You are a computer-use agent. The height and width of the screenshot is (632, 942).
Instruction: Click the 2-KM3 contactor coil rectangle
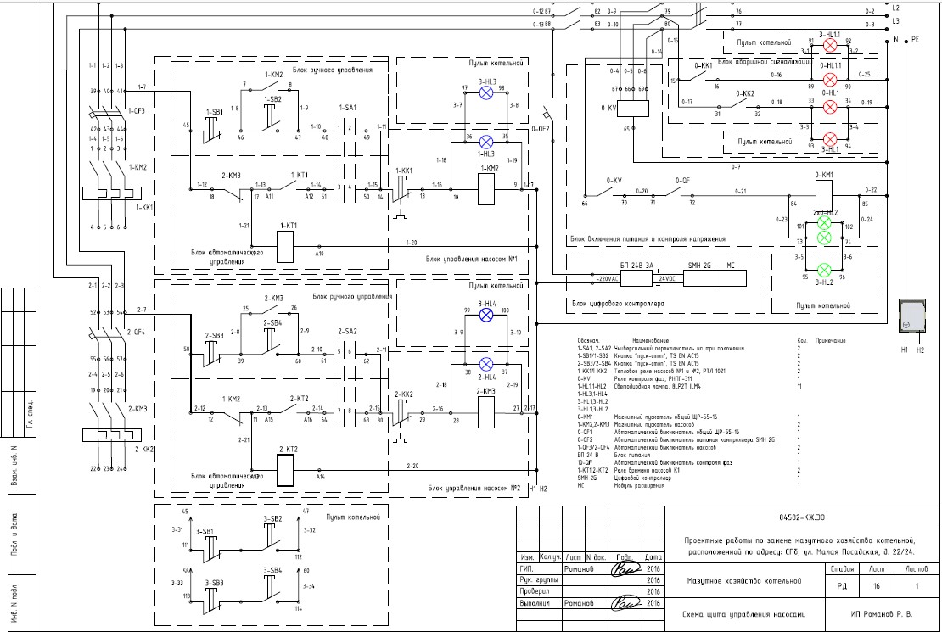click(486, 411)
